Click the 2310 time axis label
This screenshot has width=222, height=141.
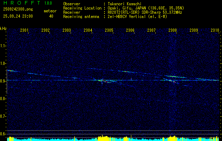click(x=215, y=30)
